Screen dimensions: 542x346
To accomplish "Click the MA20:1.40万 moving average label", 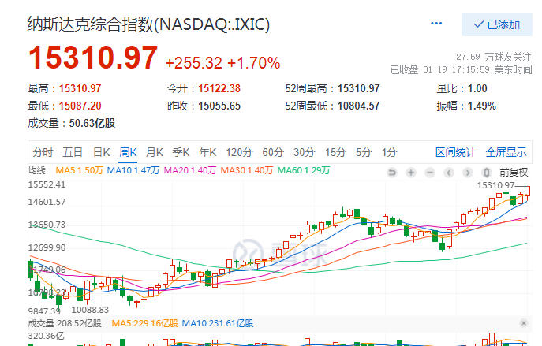I will pyautogui.click(x=190, y=170).
